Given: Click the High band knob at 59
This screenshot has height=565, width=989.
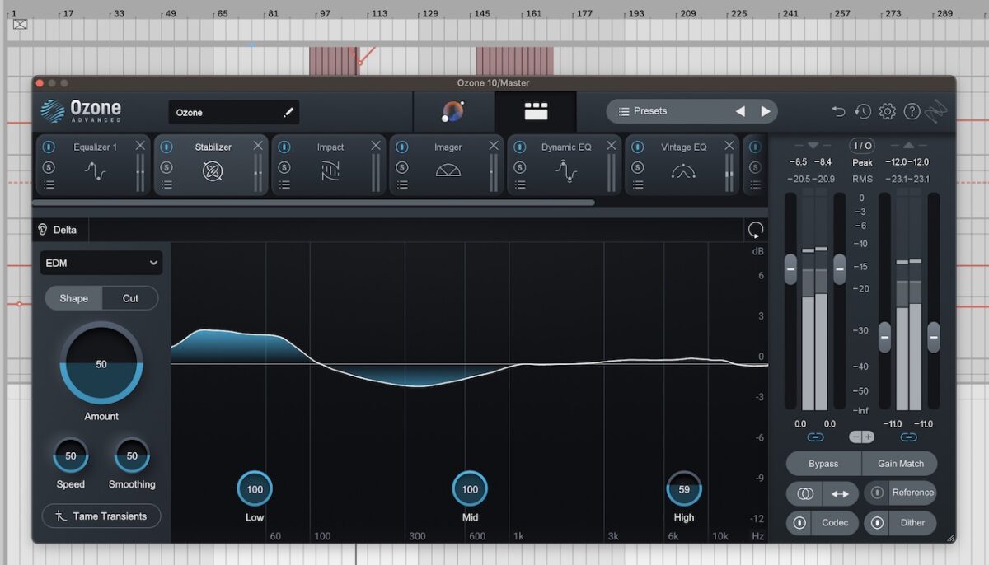Looking at the screenshot, I should [684, 489].
